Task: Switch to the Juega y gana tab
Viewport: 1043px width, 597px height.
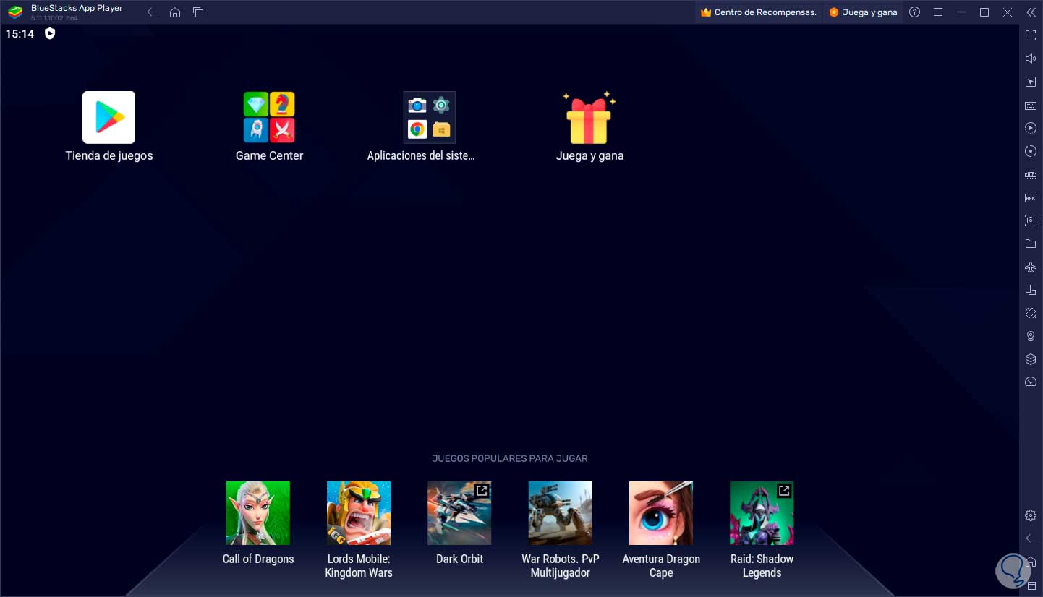Action: 863,12
